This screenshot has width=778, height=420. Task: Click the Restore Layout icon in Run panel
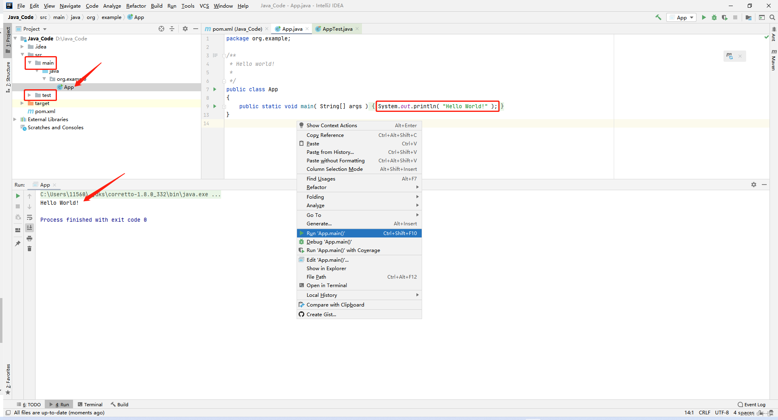pos(18,230)
